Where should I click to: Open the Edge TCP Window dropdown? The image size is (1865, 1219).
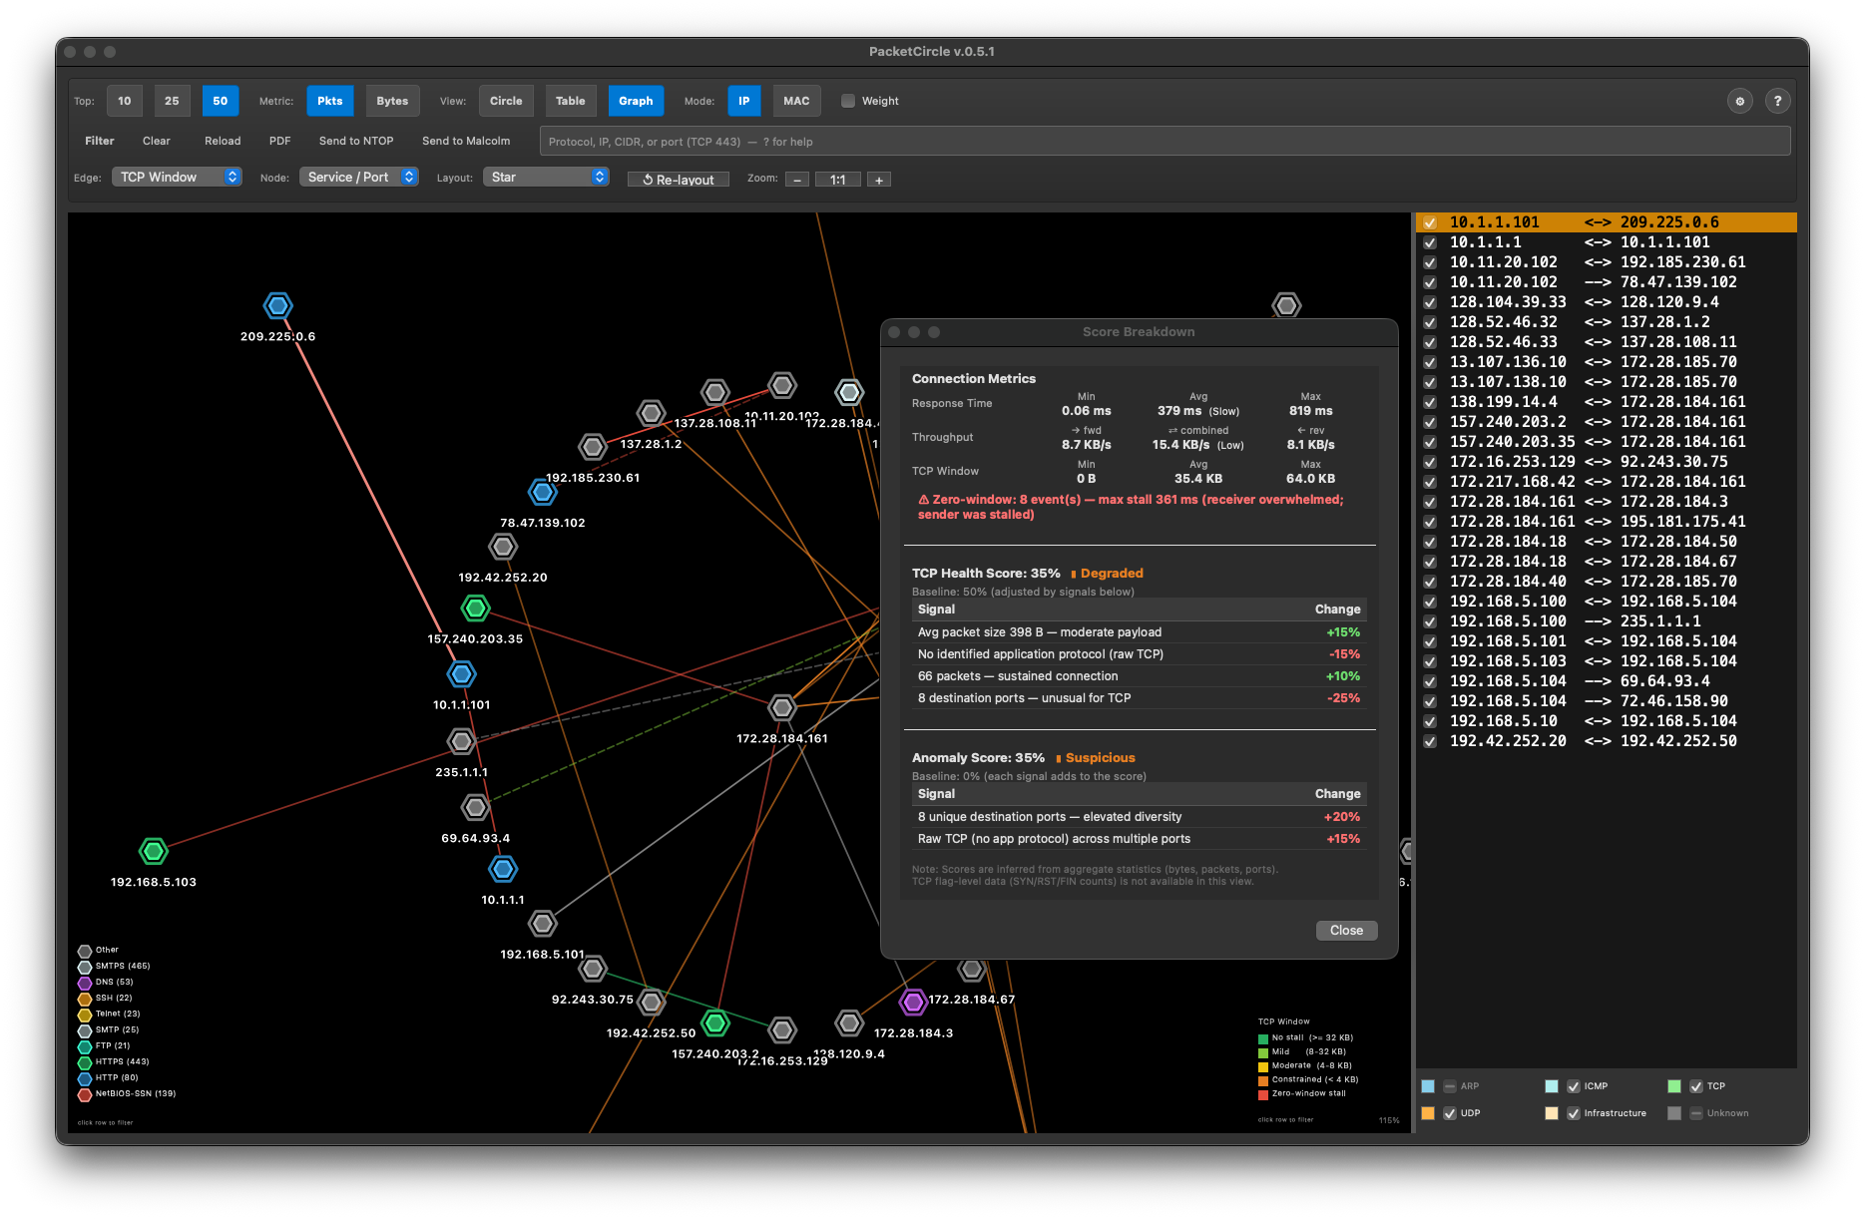[177, 177]
